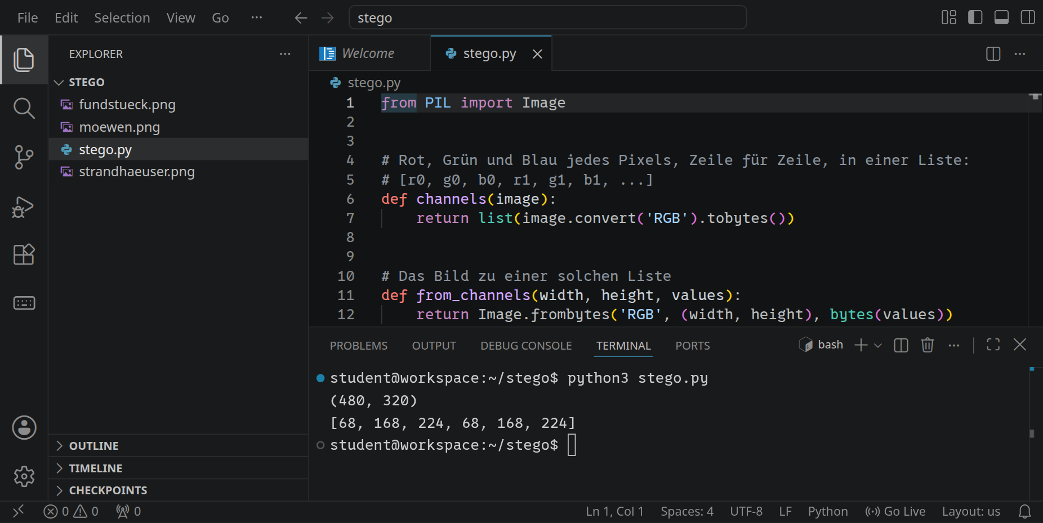The width and height of the screenshot is (1043, 523).
Task: Open the Search view icon
Action: click(24, 108)
